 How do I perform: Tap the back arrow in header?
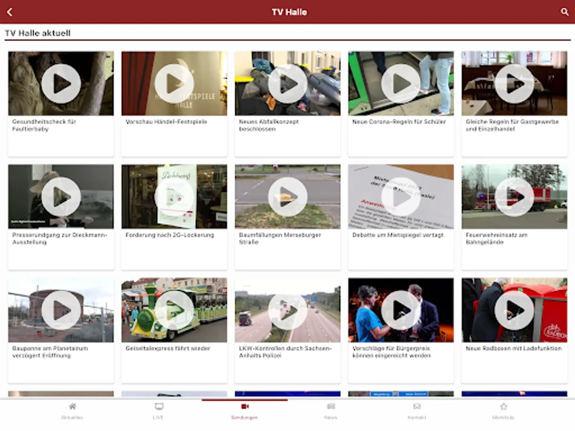[x=10, y=12]
